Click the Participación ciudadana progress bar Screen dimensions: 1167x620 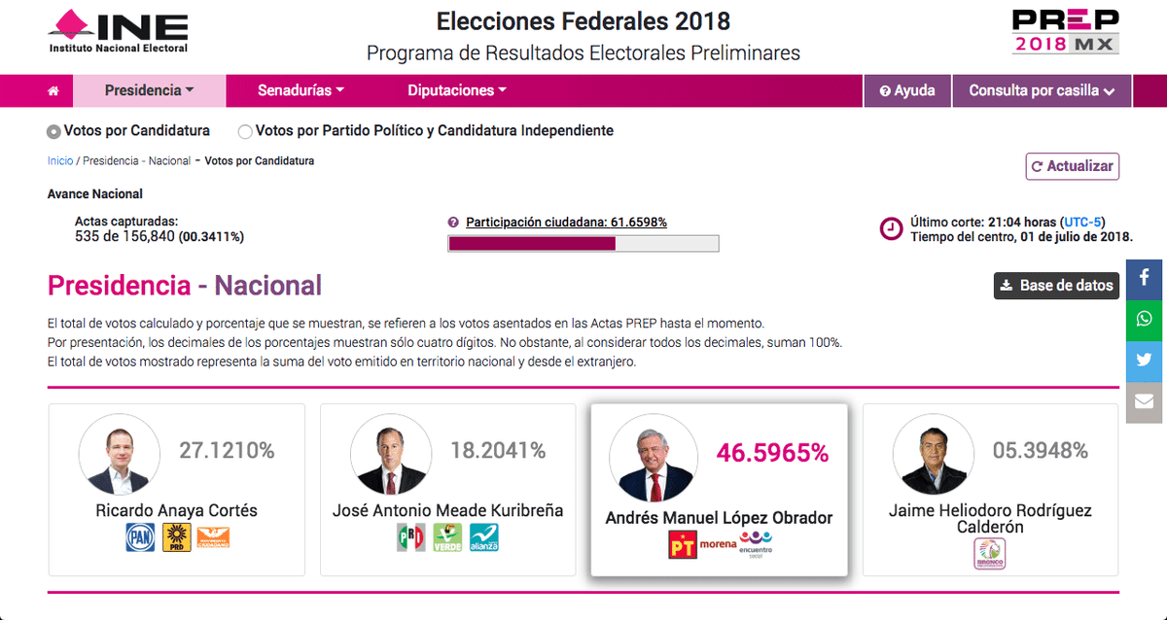pyautogui.click(x=583, y=242)
